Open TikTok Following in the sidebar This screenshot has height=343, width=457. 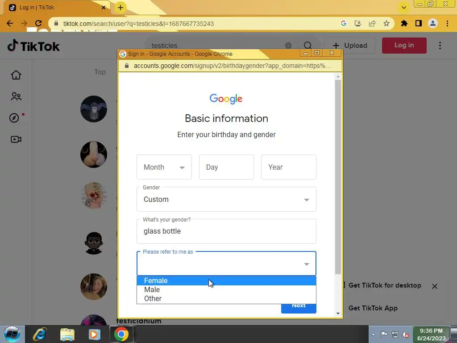(16, 96)
